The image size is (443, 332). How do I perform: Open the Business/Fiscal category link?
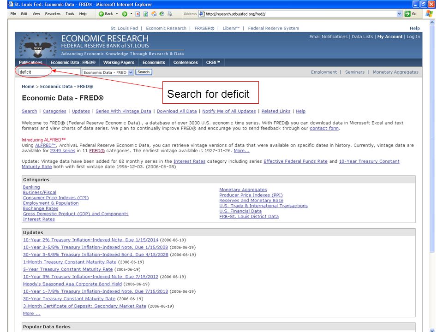[x=40, y=193]
